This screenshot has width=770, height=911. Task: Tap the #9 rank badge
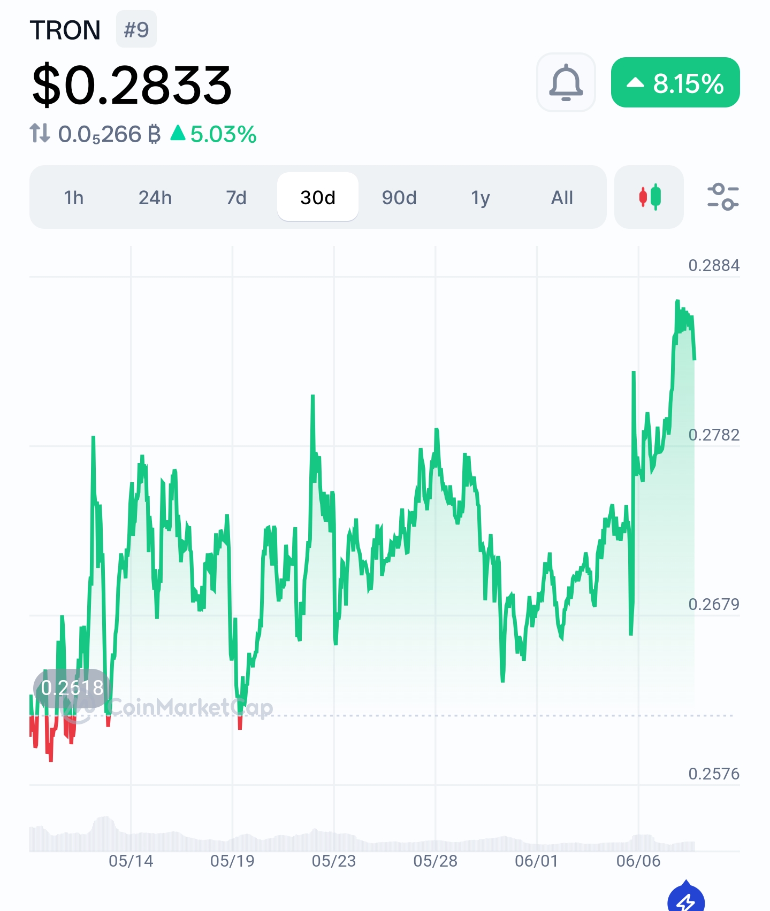click(136, 29)
